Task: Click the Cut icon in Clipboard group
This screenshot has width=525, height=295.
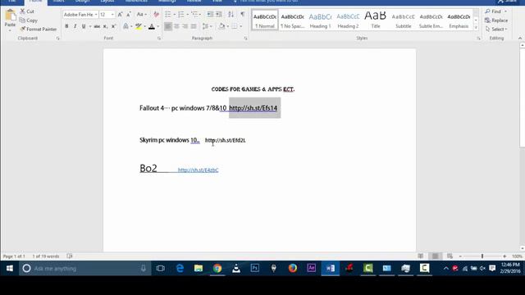Action: [x=22, y=11]
